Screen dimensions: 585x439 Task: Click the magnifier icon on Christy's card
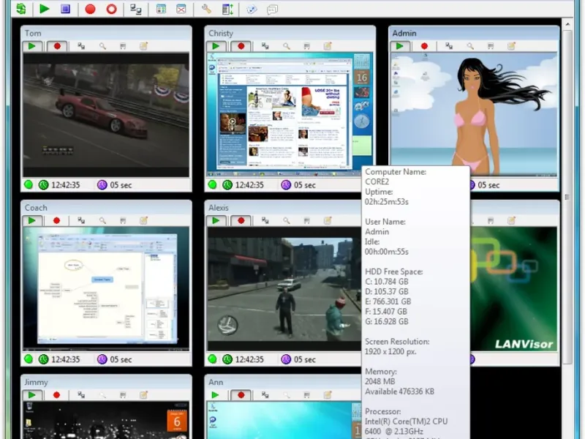pos(286,46)
